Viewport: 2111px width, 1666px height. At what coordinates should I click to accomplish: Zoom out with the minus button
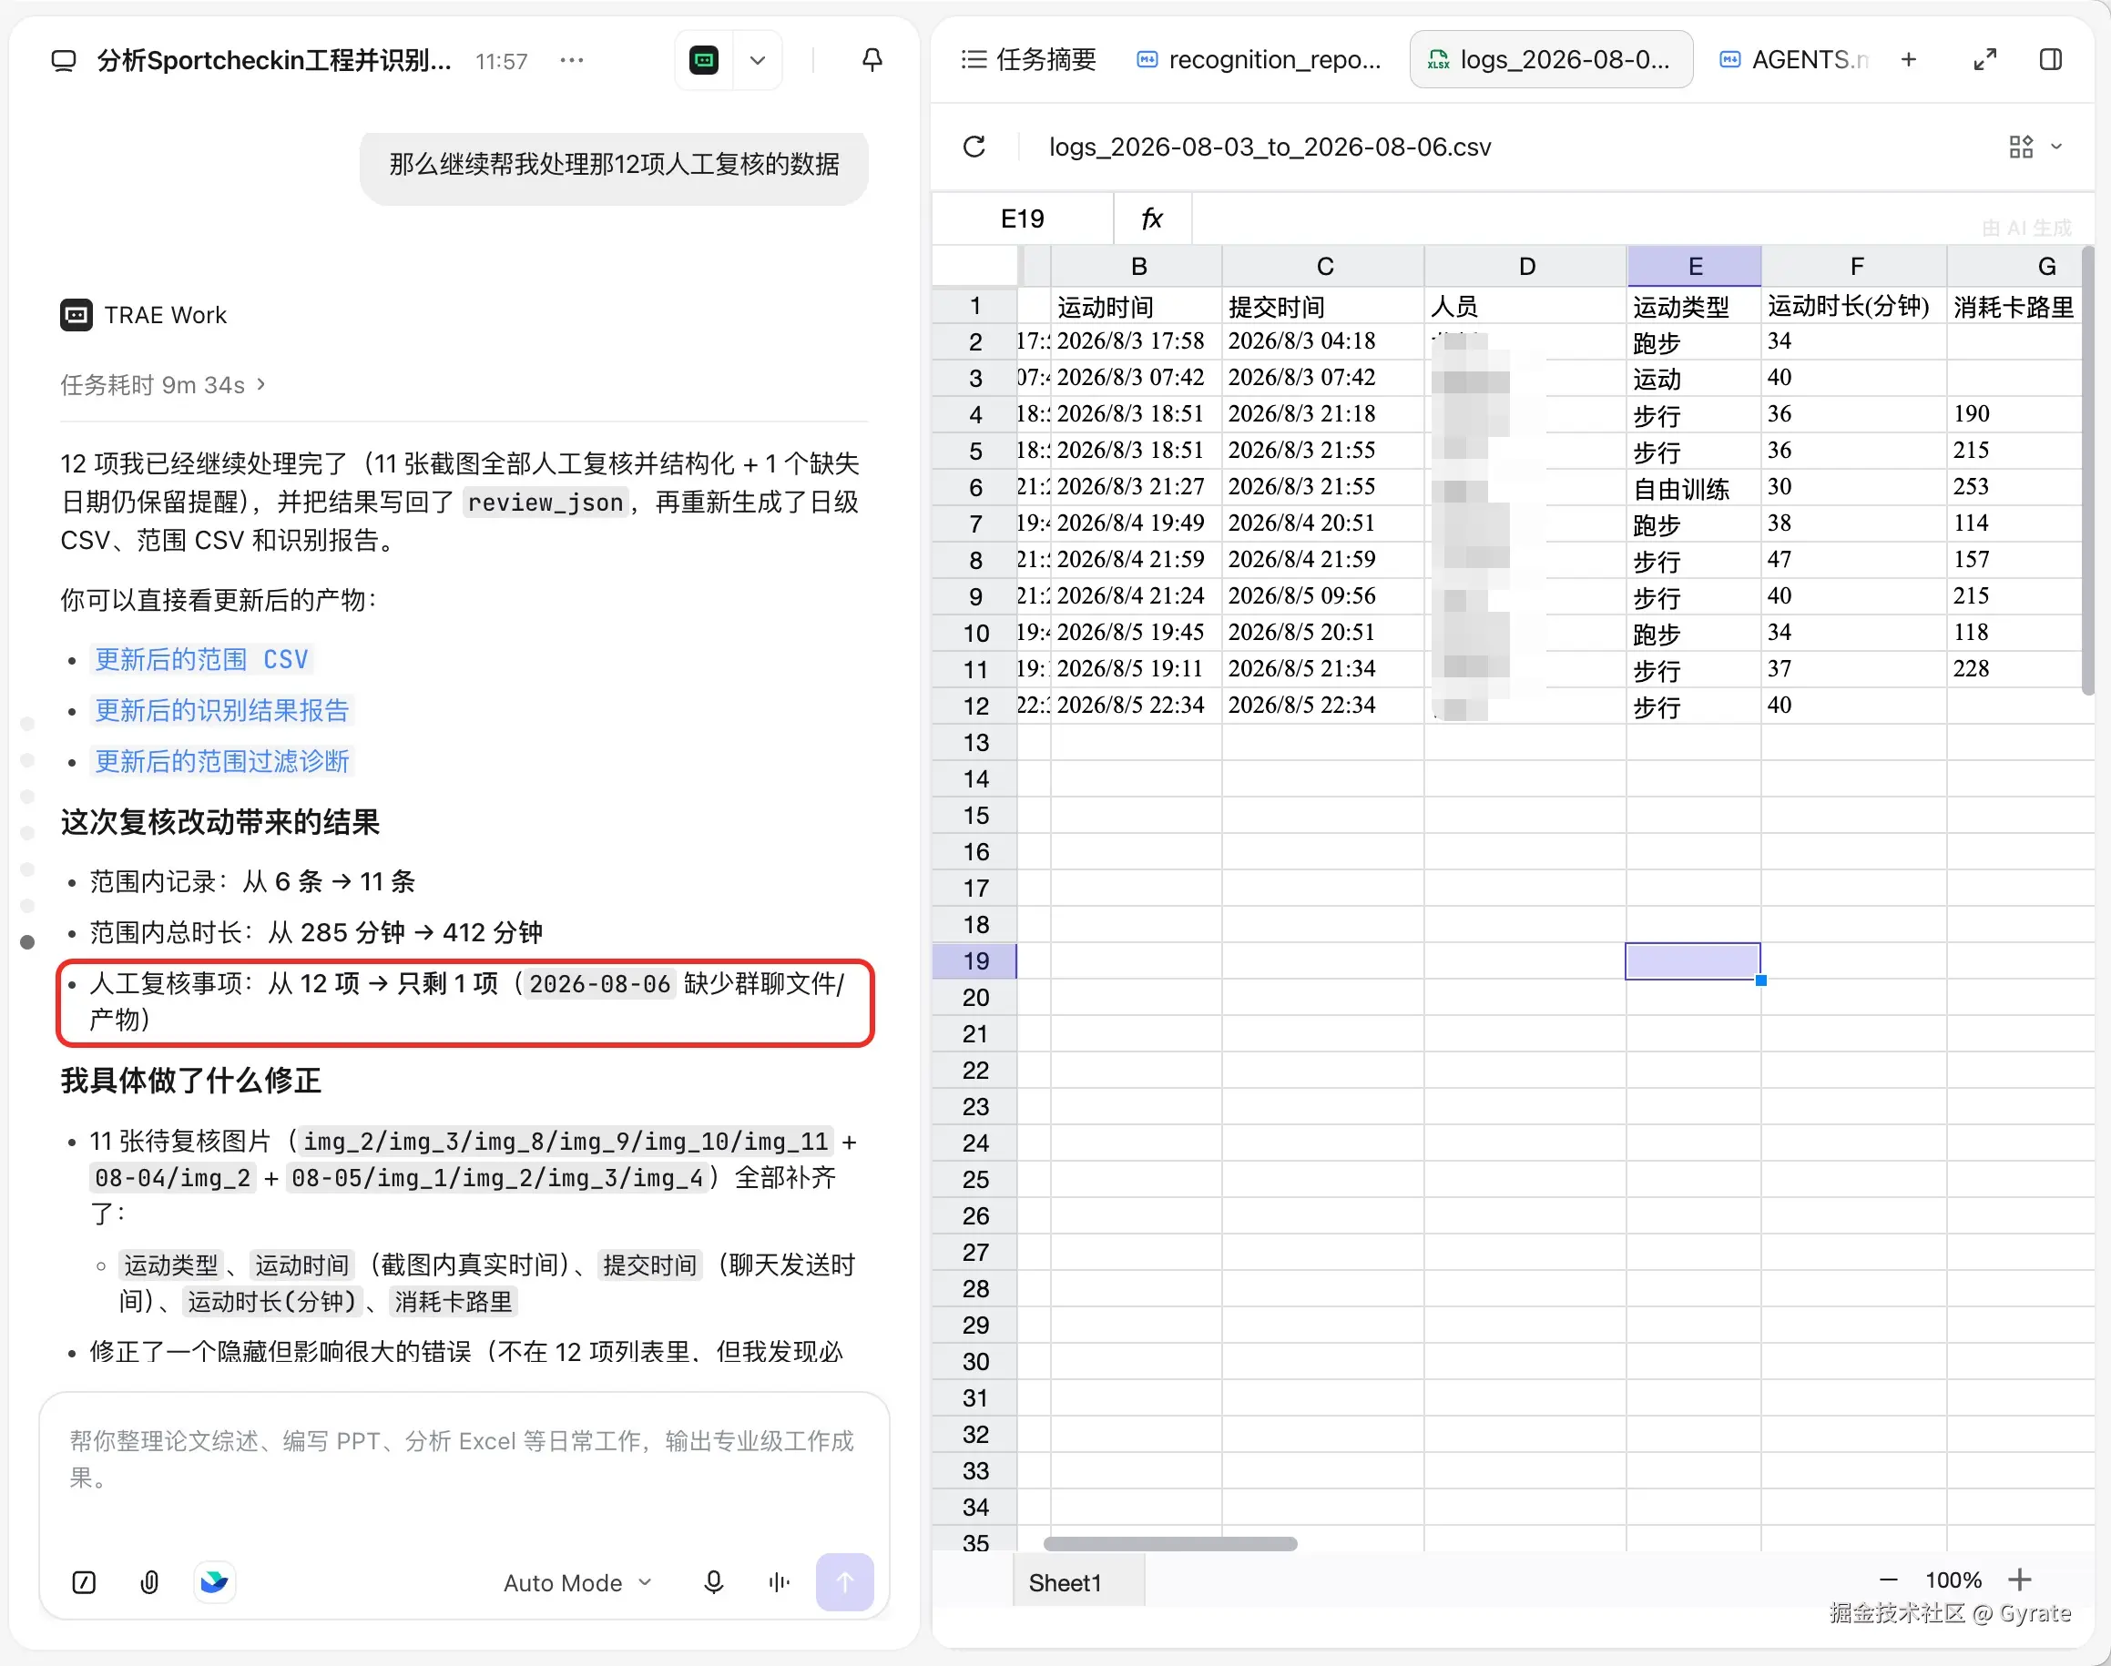tap(1889, 1580)
